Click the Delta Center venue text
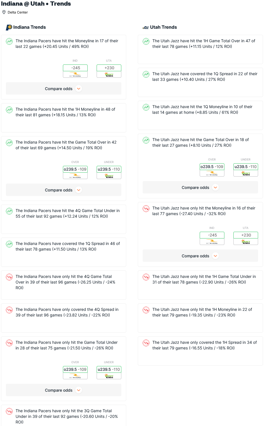This screenshot has height=426, width=264. [18, 12]
